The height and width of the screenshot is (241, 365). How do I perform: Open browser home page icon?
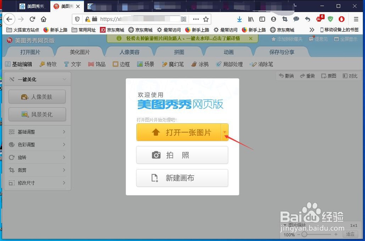[43, 19]
